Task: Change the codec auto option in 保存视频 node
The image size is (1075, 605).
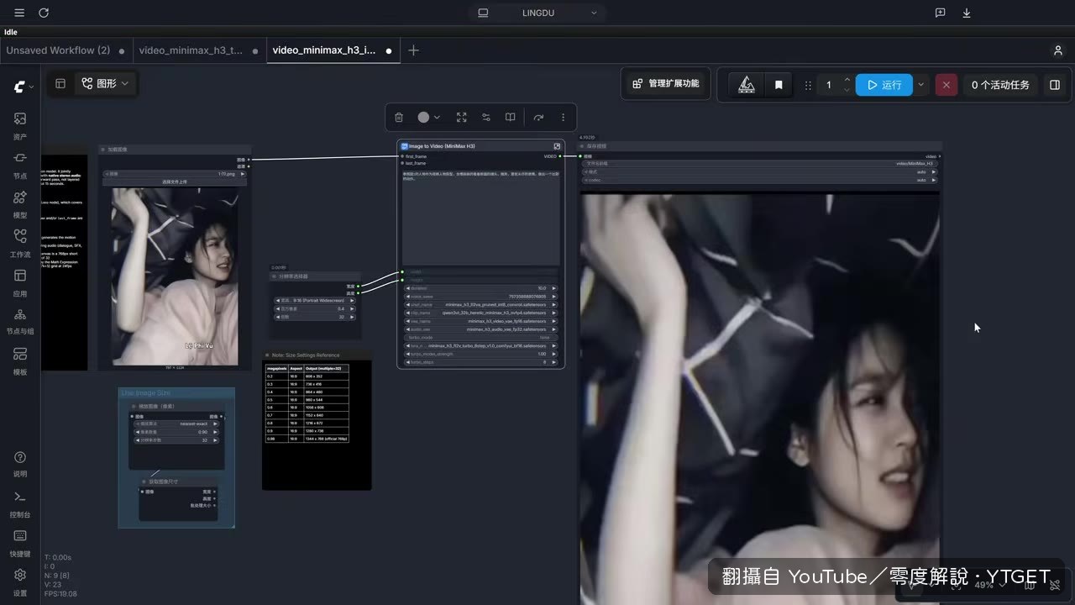Action: (x=760, y=180)
